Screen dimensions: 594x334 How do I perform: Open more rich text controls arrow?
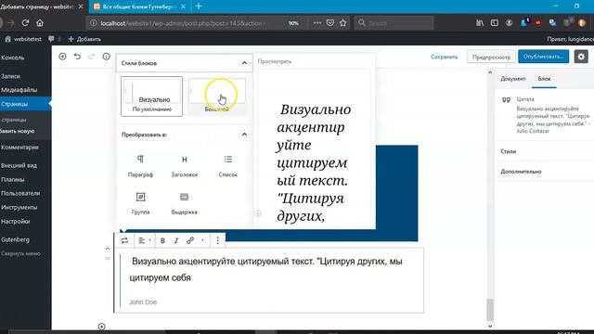tap(202, 240)
